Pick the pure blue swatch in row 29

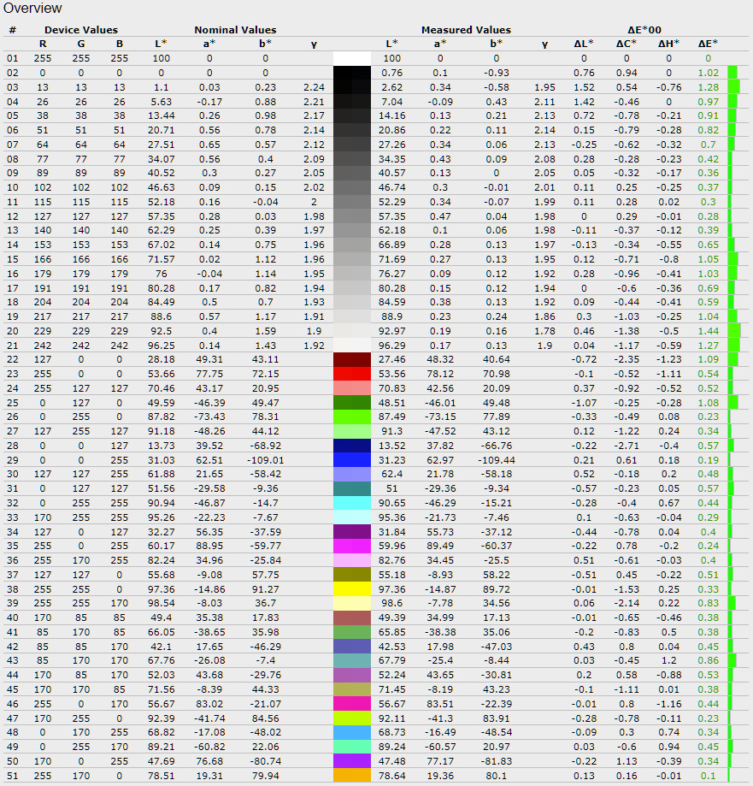tap(351, 459)
